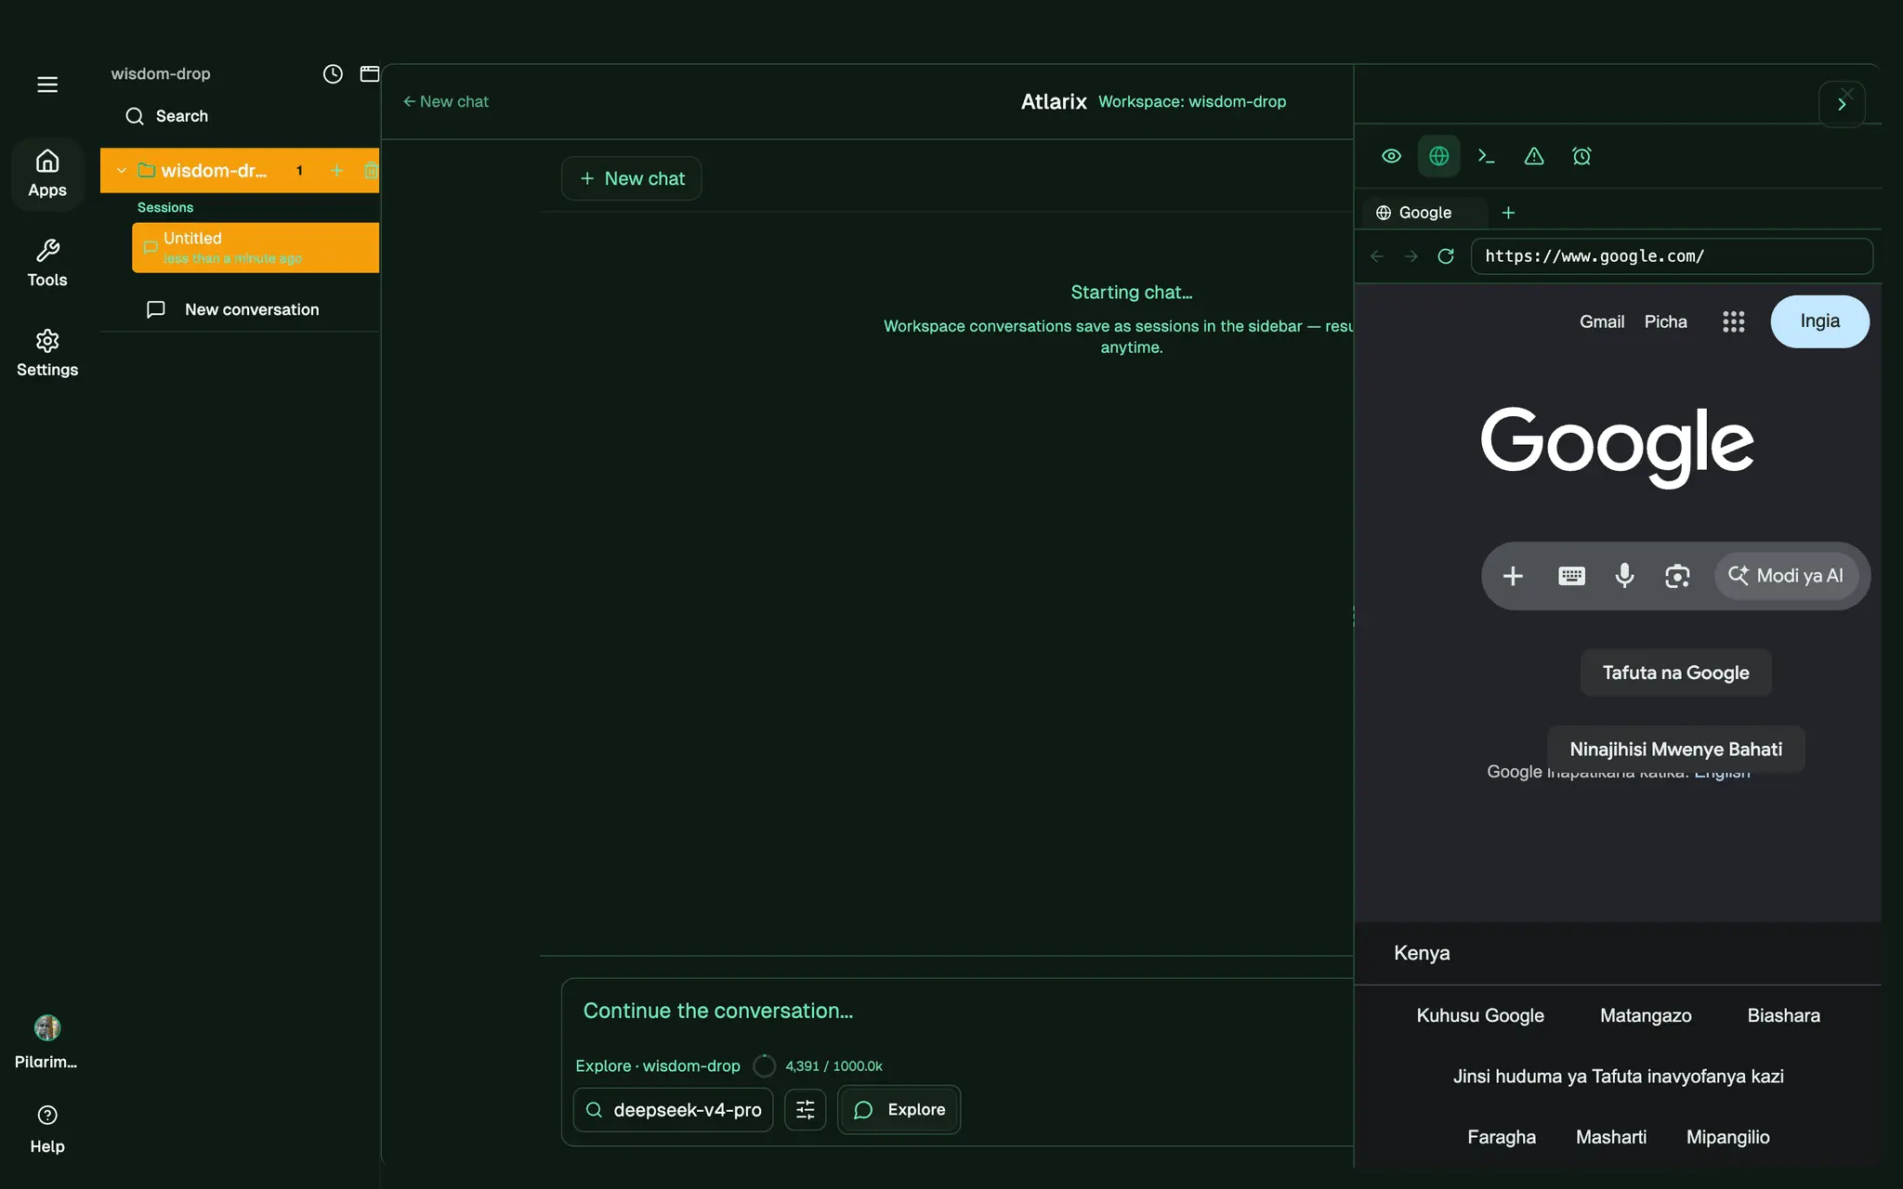Open the Matangazo footer link
This screenshot has height=1189, width=1903.
(1646, 1015)
